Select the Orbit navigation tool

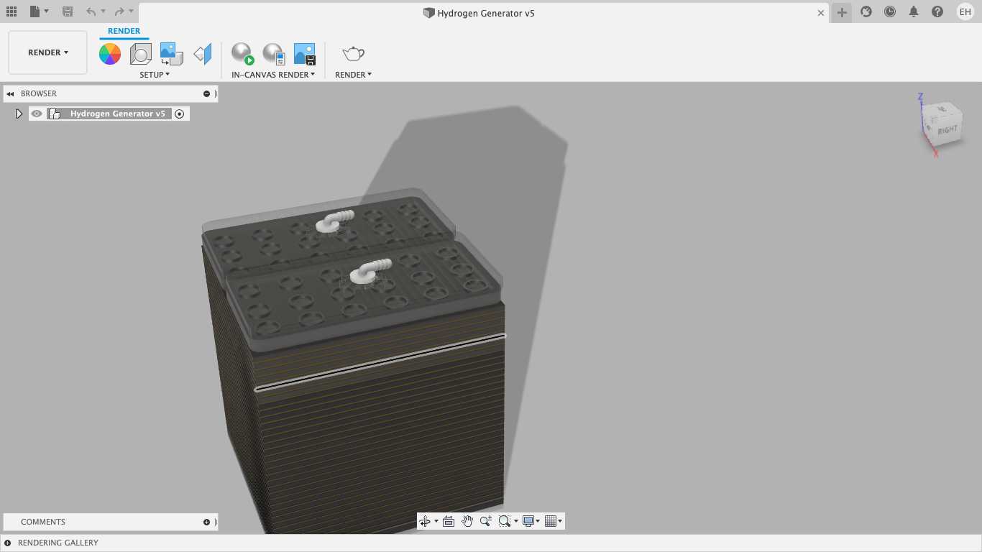pos(425,521)
